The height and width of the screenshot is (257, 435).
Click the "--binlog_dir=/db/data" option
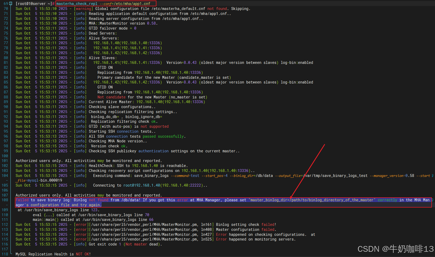tap(251, 176)
